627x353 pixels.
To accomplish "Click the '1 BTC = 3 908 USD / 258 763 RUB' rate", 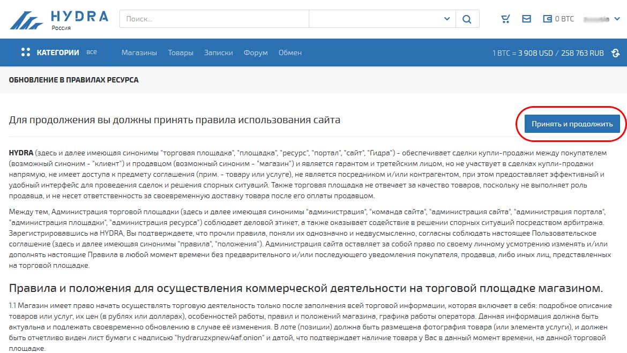I will (x=548, y=53).
